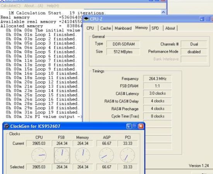213x174 pixels.
Task: Open the SPD tab in CPU-Z
Action: [155, 28]
